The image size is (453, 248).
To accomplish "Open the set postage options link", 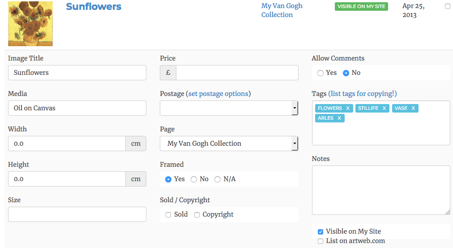I will click(218, 94).
